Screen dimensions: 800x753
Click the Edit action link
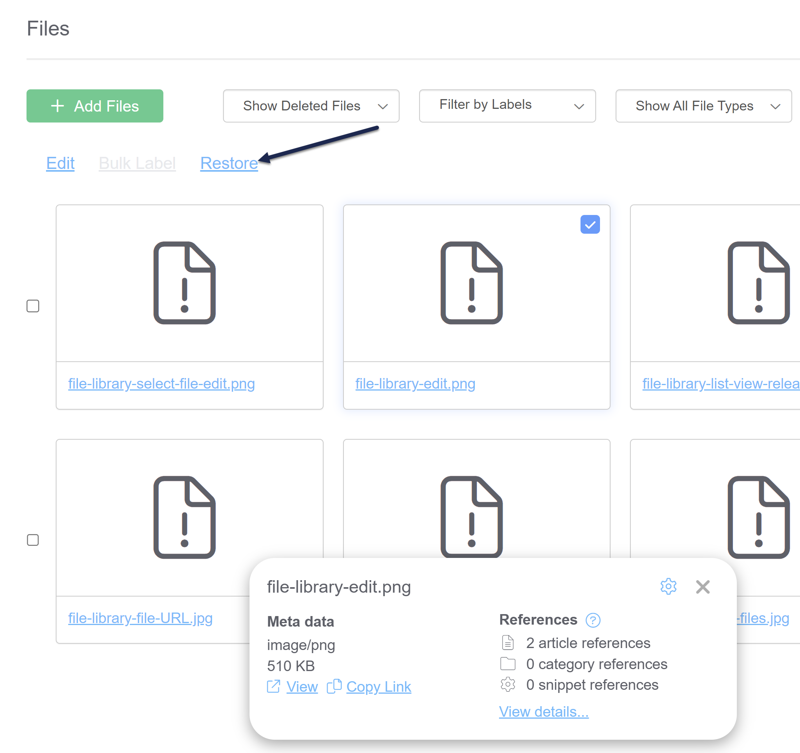click(x=60, y=163)
